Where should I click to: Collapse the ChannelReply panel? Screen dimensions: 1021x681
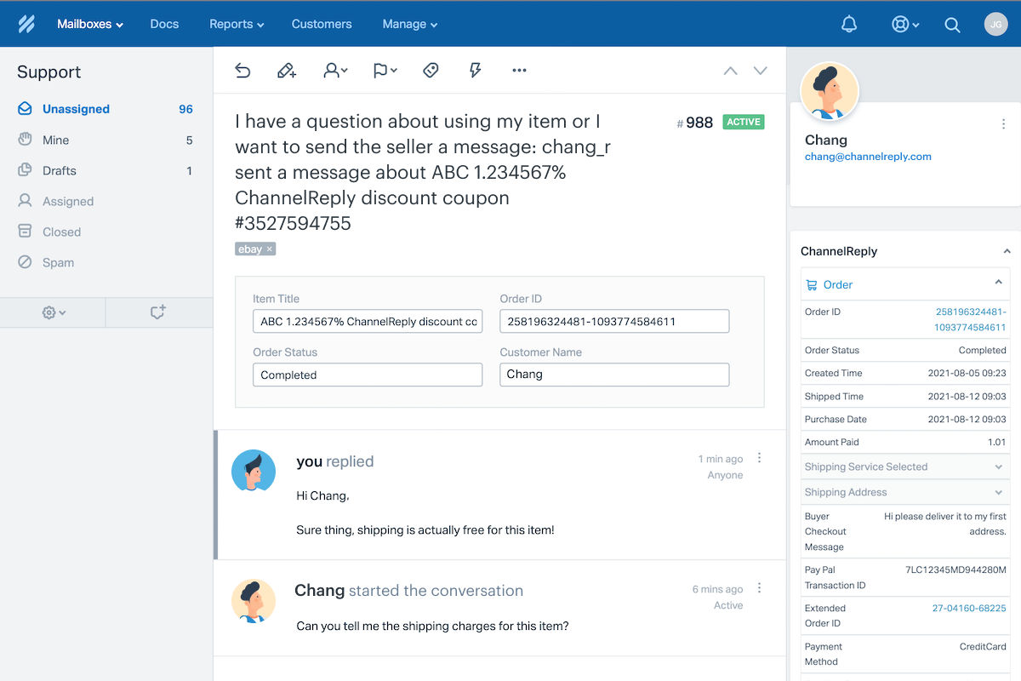pos(1007,251)
